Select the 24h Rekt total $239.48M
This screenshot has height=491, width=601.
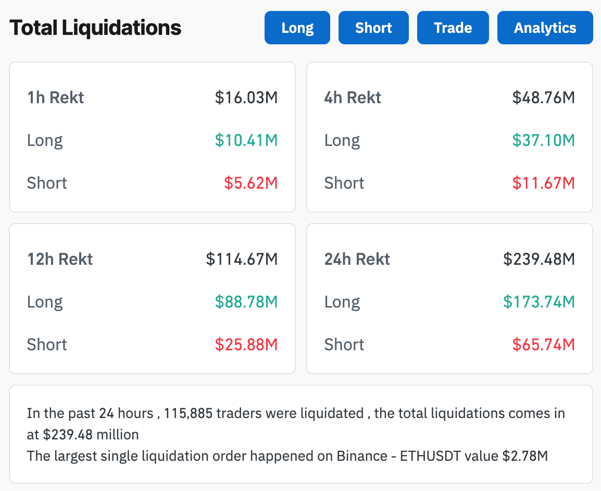point(539,259)
